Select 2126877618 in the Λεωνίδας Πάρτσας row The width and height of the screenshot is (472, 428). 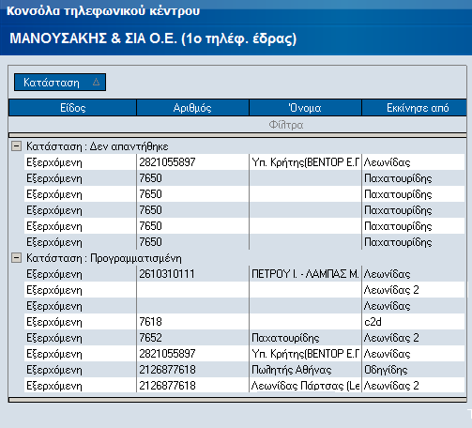coord(192,386)
